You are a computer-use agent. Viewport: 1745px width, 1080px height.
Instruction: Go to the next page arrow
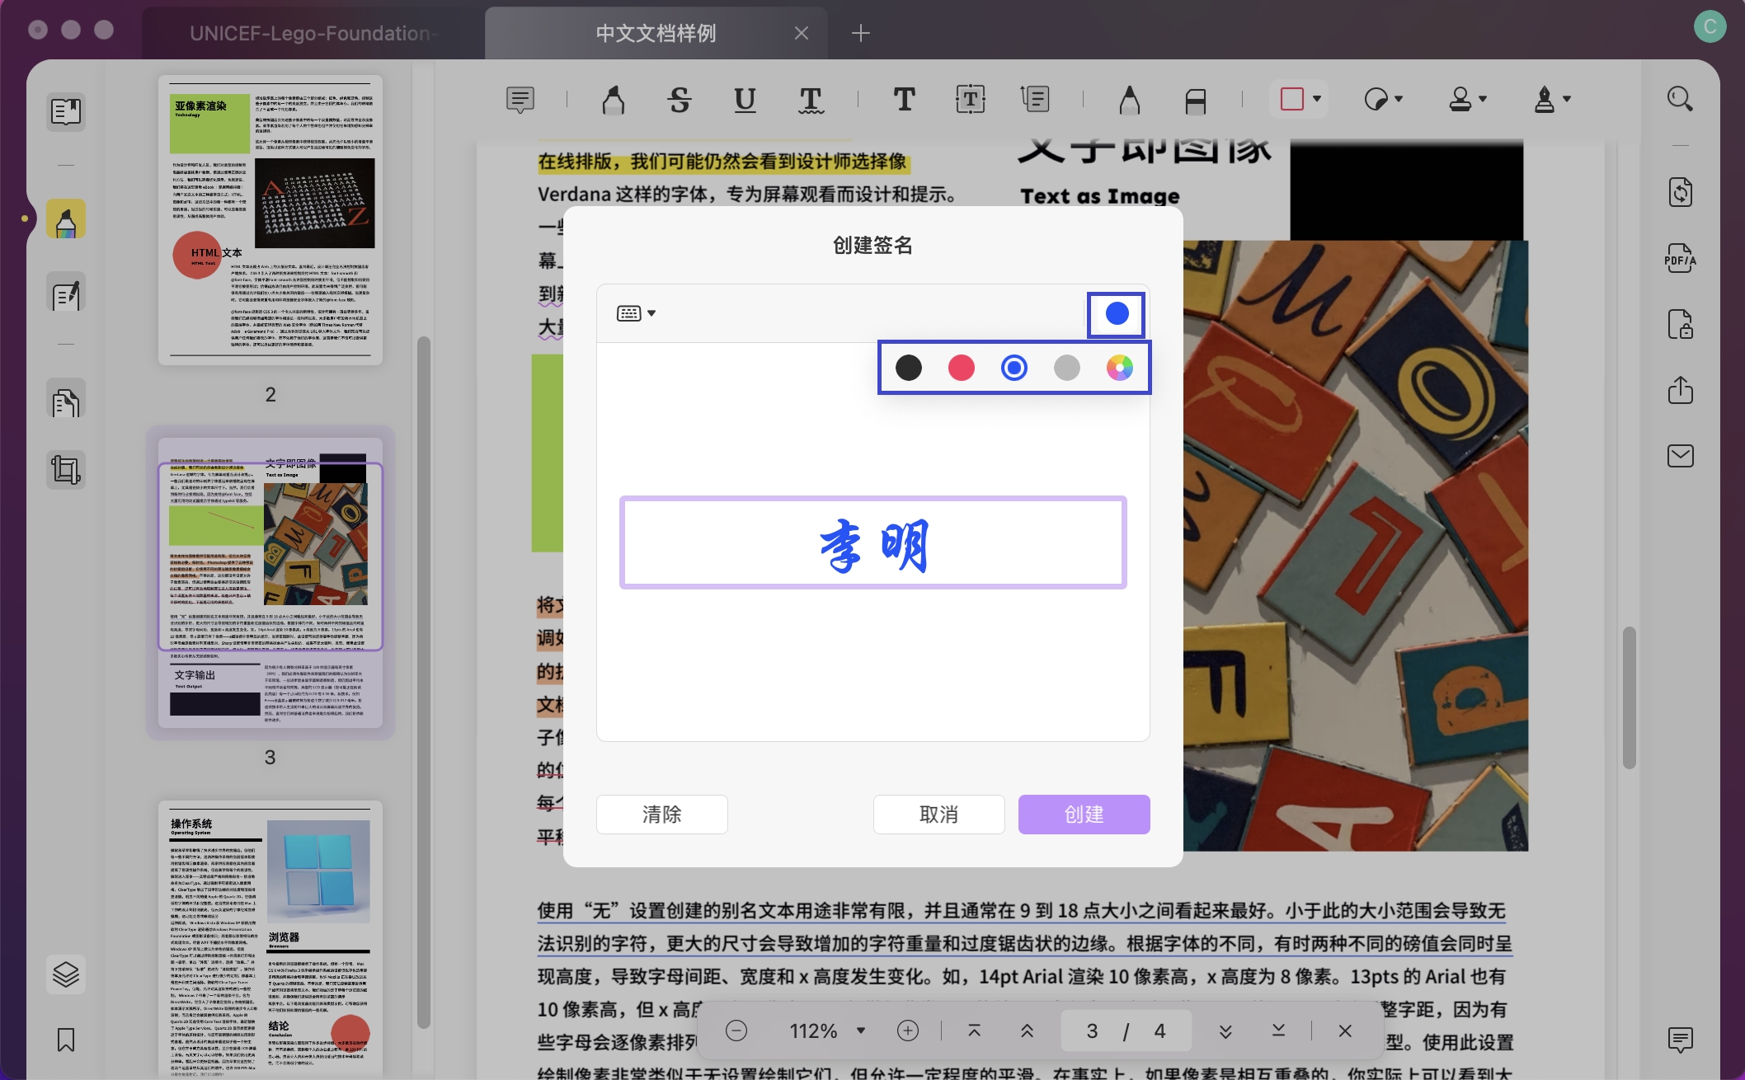point(1225,1031)
